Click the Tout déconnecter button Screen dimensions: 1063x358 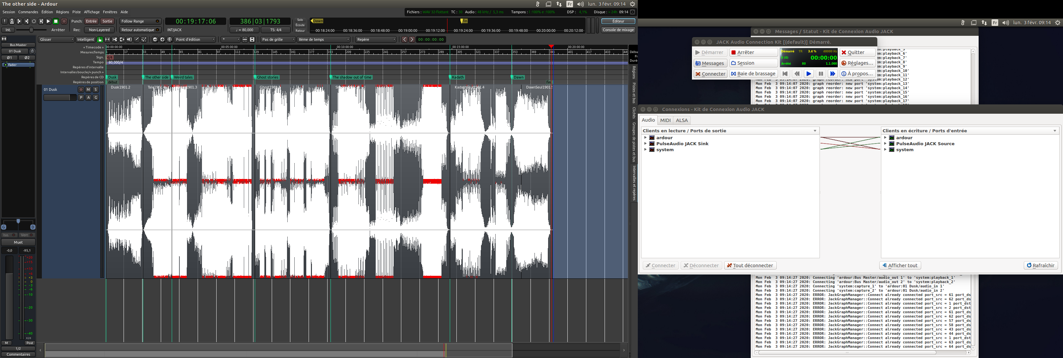click(749, 265)
